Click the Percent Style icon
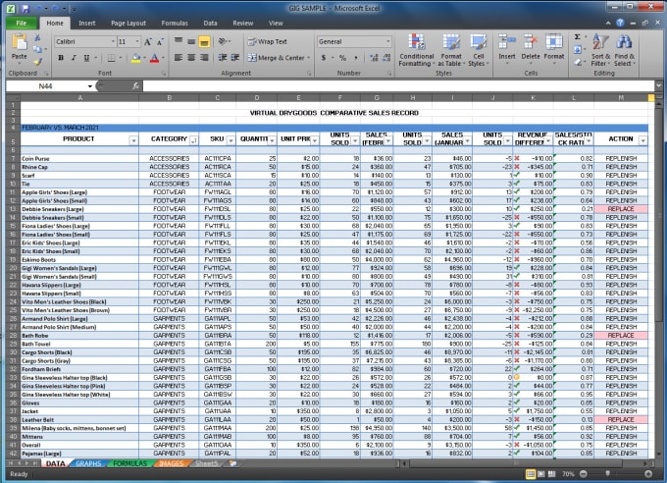The width and height of the screenshot is (667, 483). [x=342, y=58]
